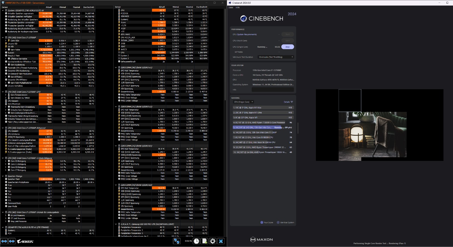Click the thermometer icon beside Kern-Maximum
Image resolution: width=453 pixels, height=247 pixels.
(6, 104)
